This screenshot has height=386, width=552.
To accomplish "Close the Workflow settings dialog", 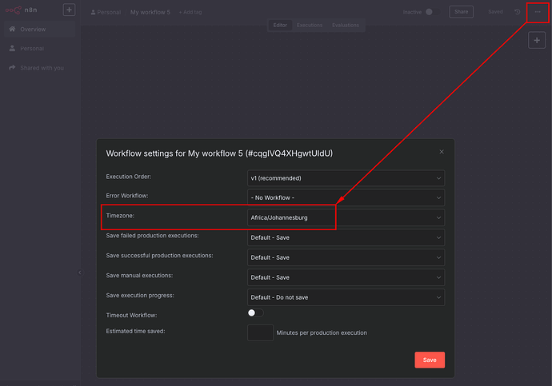I will click(442, 152).
